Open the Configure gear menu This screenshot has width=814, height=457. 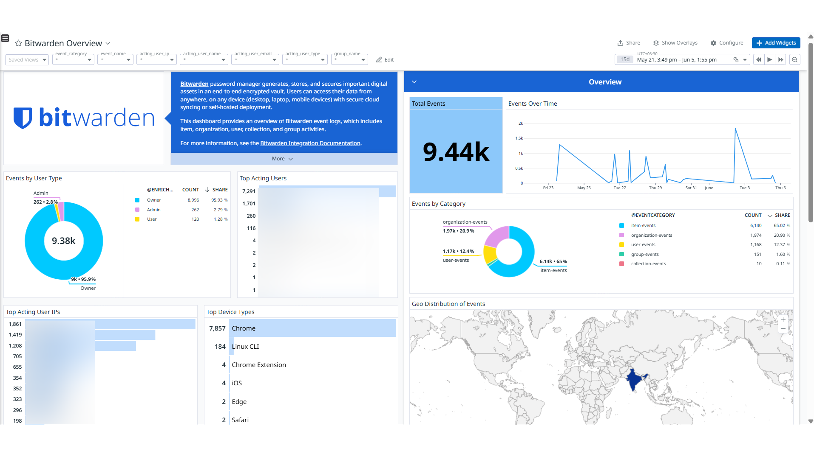[x=727, y=43]
